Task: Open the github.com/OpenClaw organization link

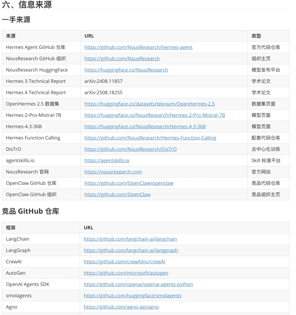Action: (117, 195)
